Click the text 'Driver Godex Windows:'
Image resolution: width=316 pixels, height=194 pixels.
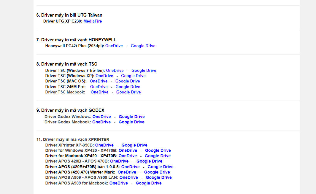tap(68, 117)
